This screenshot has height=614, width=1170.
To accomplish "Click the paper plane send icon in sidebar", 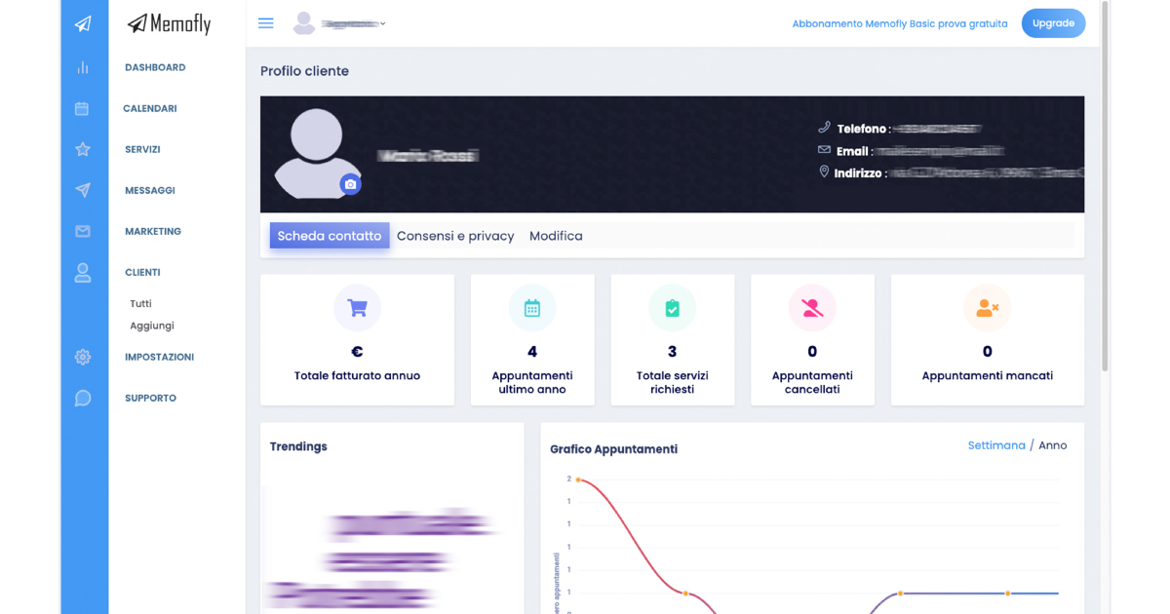I will coord(84,190).
